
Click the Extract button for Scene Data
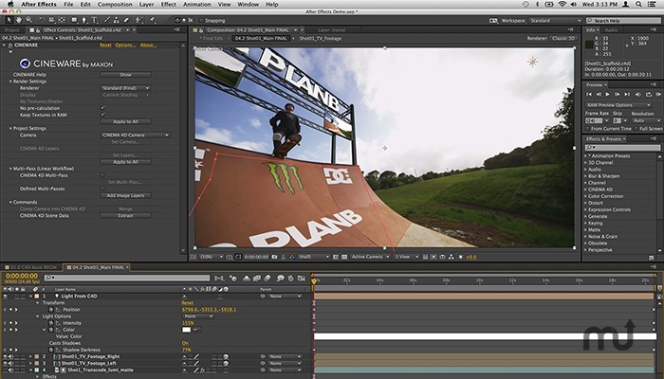click(x=126, y=215)
